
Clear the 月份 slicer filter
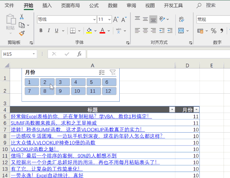[x=112, y=72]
